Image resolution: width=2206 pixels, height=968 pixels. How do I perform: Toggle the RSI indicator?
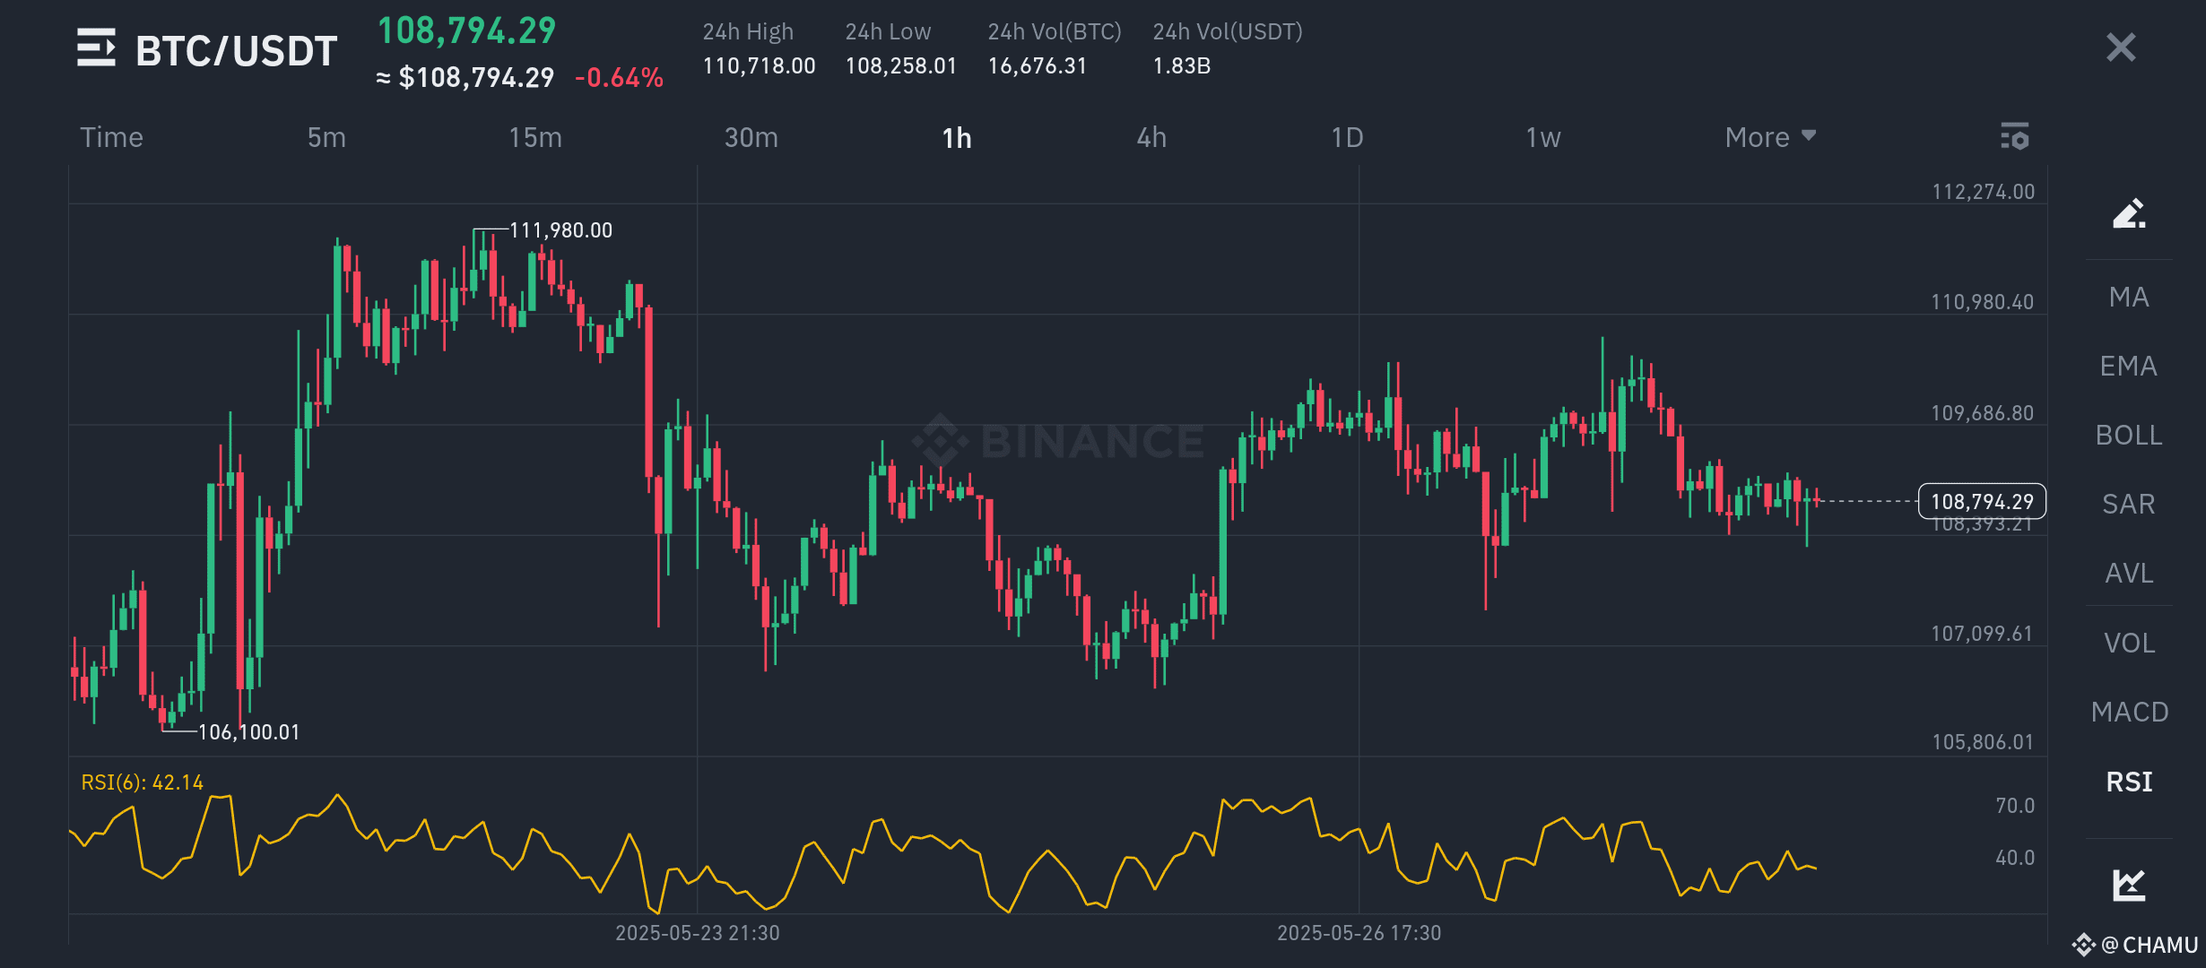[2129, 782]
